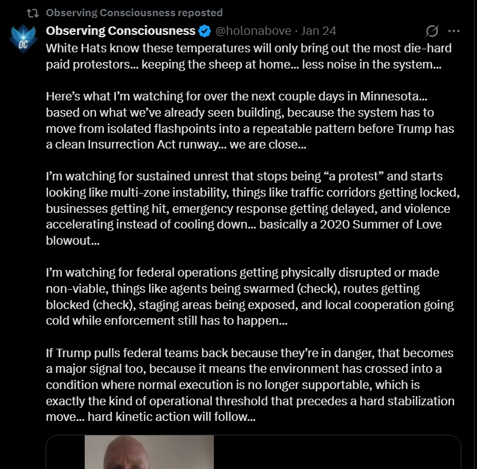The image size is (477, 469).
Task: Click the blue verified checkmark badge
Action: tap(204, 31)
